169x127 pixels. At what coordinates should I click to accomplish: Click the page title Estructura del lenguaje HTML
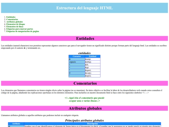[x=84, y=8]
